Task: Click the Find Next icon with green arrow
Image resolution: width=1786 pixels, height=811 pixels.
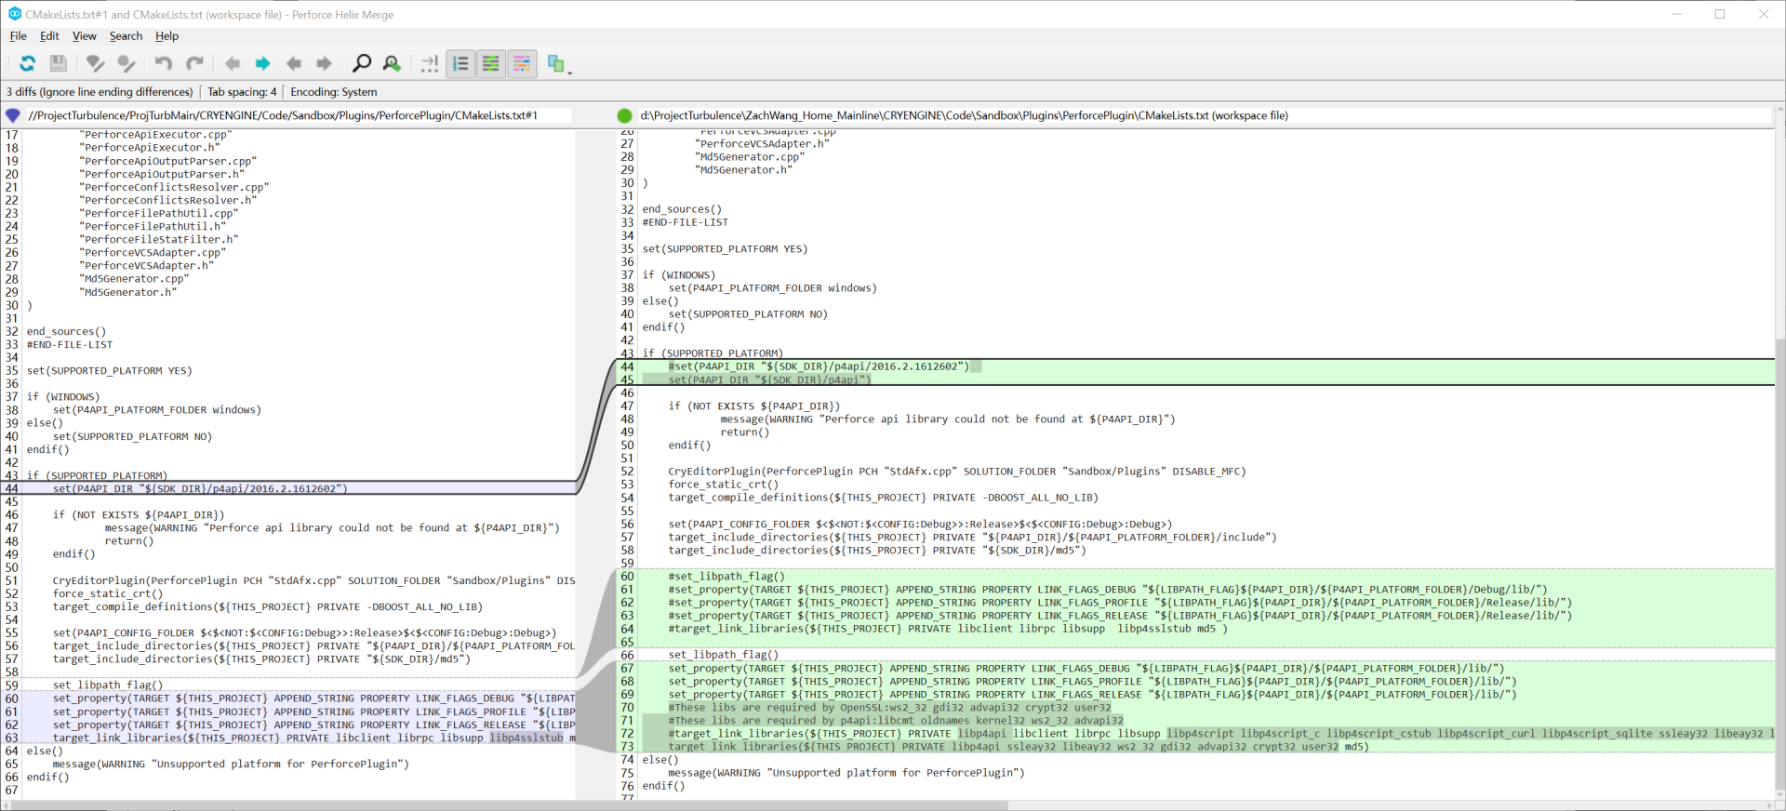Action: pos(393,63)
